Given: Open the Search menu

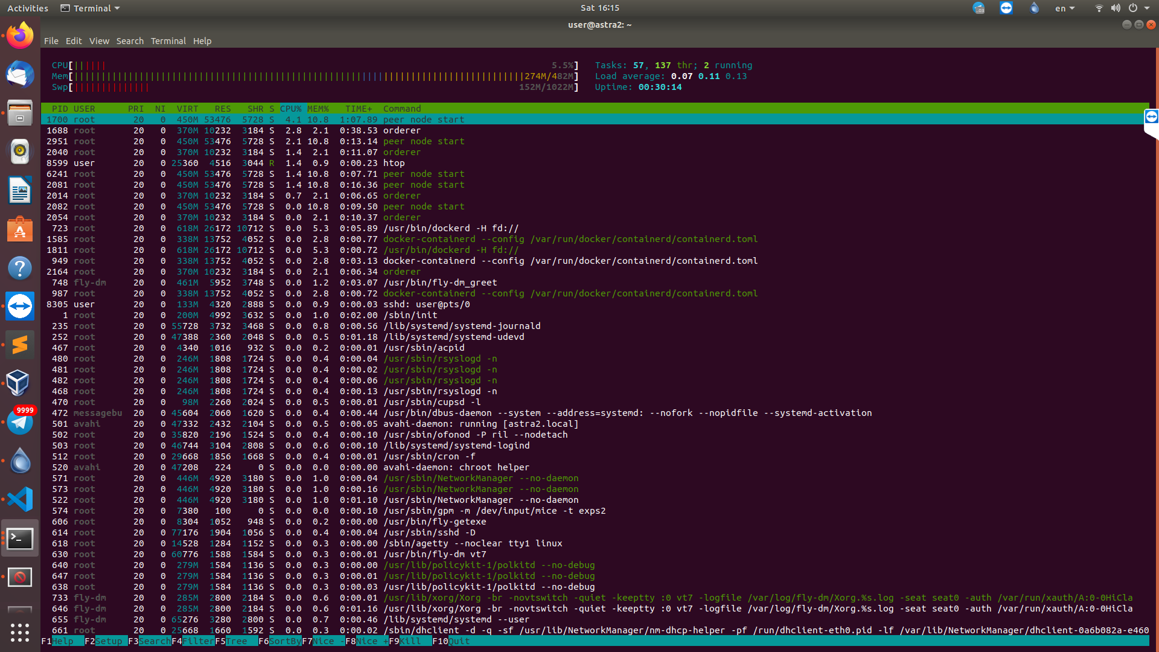Looking at the screenshot, I should pyautogui.click(x=130, y=41).
